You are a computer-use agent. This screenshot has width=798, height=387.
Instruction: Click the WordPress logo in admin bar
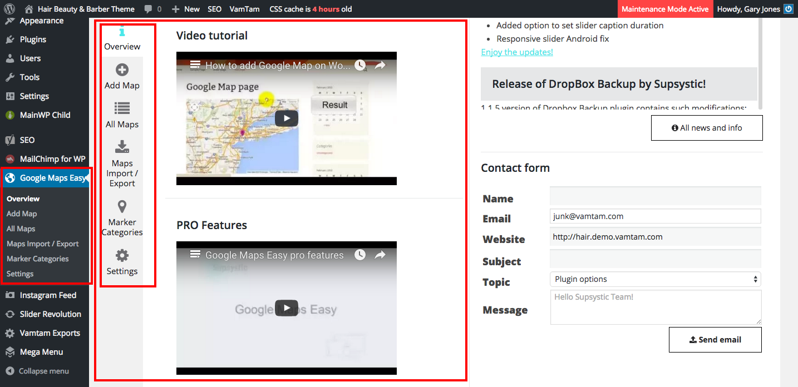(9, 9)
